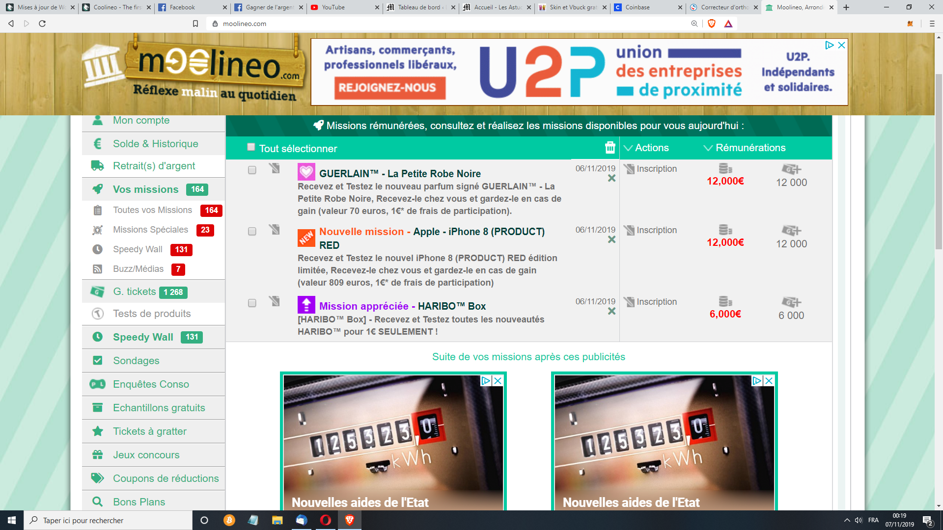The image size is (943, 530).
Task: Open the Tableau de bord tab
Action: click(x=420, y=7)
